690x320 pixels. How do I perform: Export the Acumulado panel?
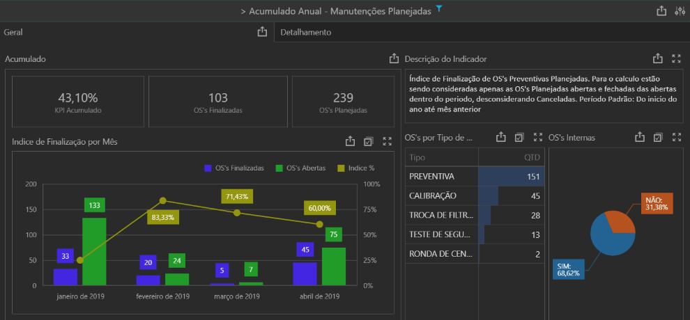click(394, 59)
